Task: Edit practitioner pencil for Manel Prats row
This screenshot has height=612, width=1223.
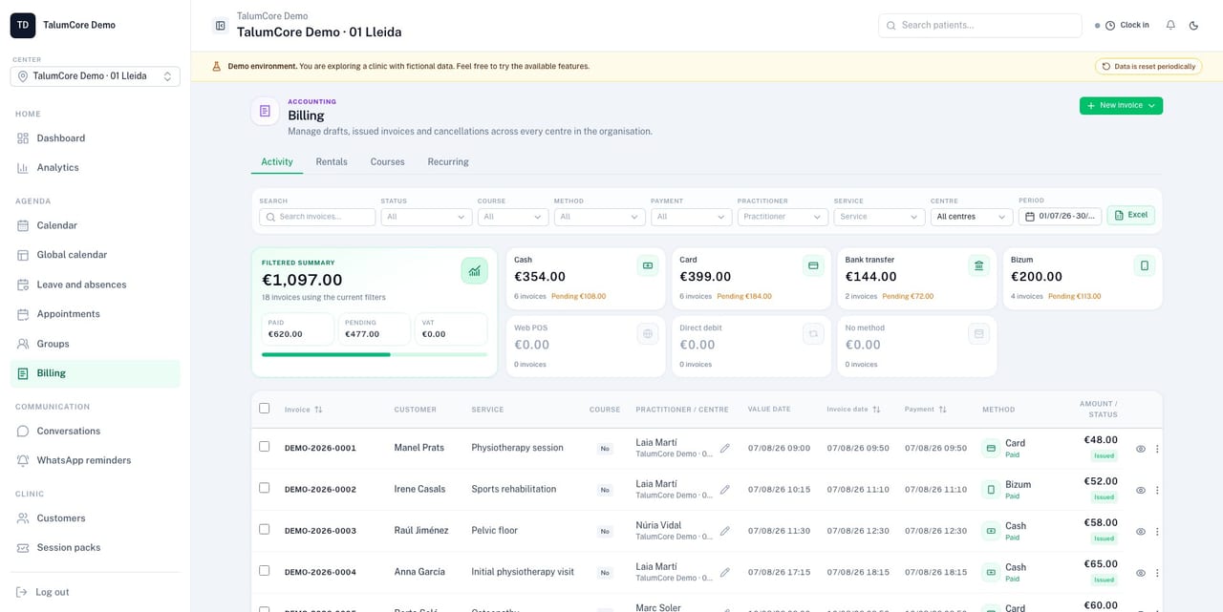Action: coord(725,448)
